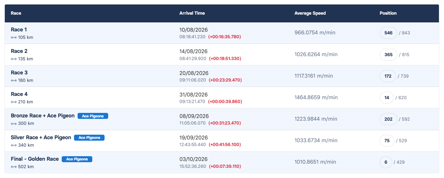Select the red time gap (+00:07:39.110)

click(x=225, y=166)
